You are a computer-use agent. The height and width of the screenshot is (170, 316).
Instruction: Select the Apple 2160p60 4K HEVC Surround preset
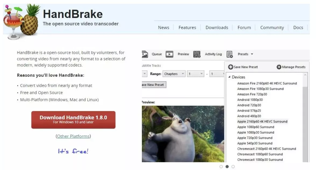point(263,121)
